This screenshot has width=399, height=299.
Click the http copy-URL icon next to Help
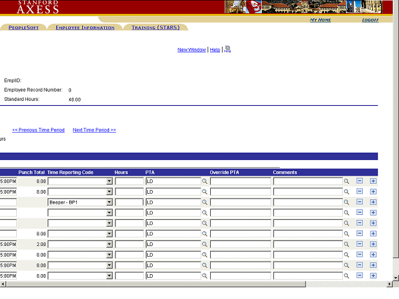coord(228,49)
